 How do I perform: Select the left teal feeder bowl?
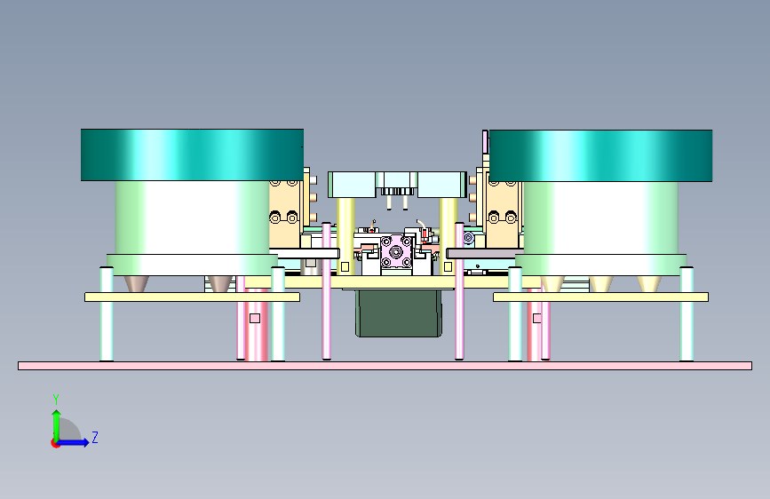pyautogui.click(x=192, y=154)
